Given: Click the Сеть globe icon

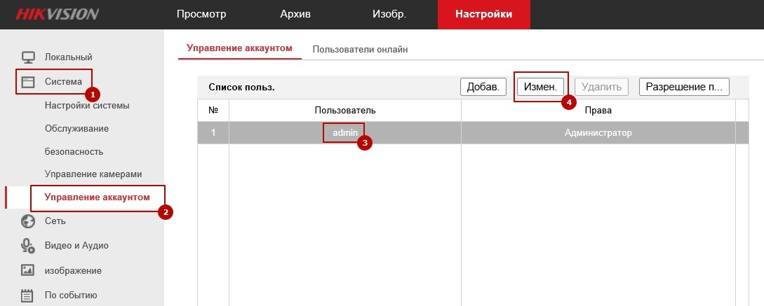Looking at the screenshot, I should [x=28, y=221].
